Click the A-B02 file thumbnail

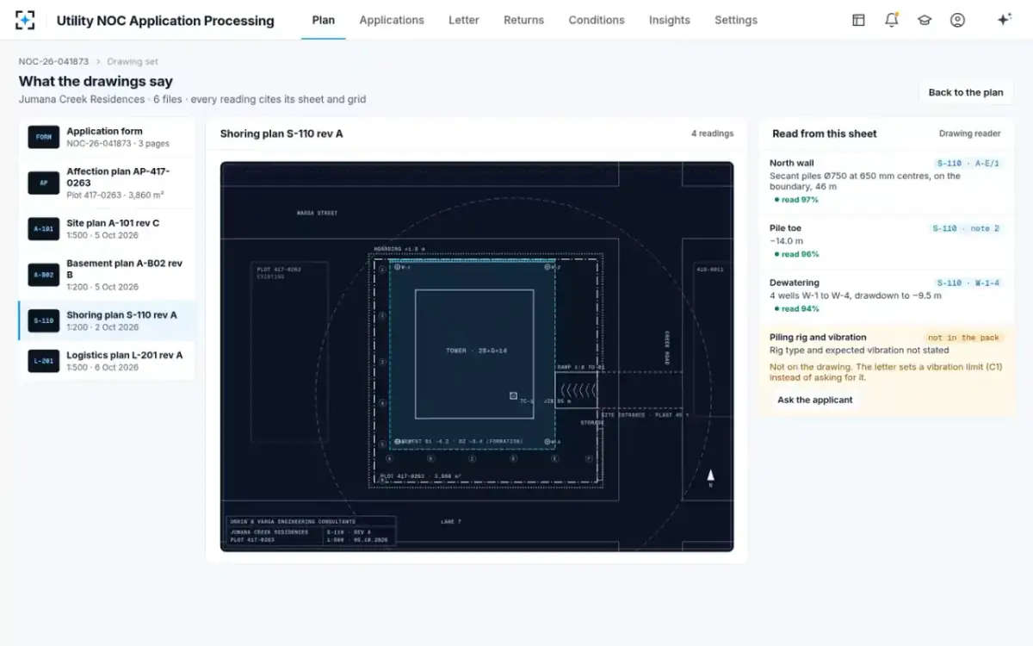pyautogui.click(x=43, y=275)
